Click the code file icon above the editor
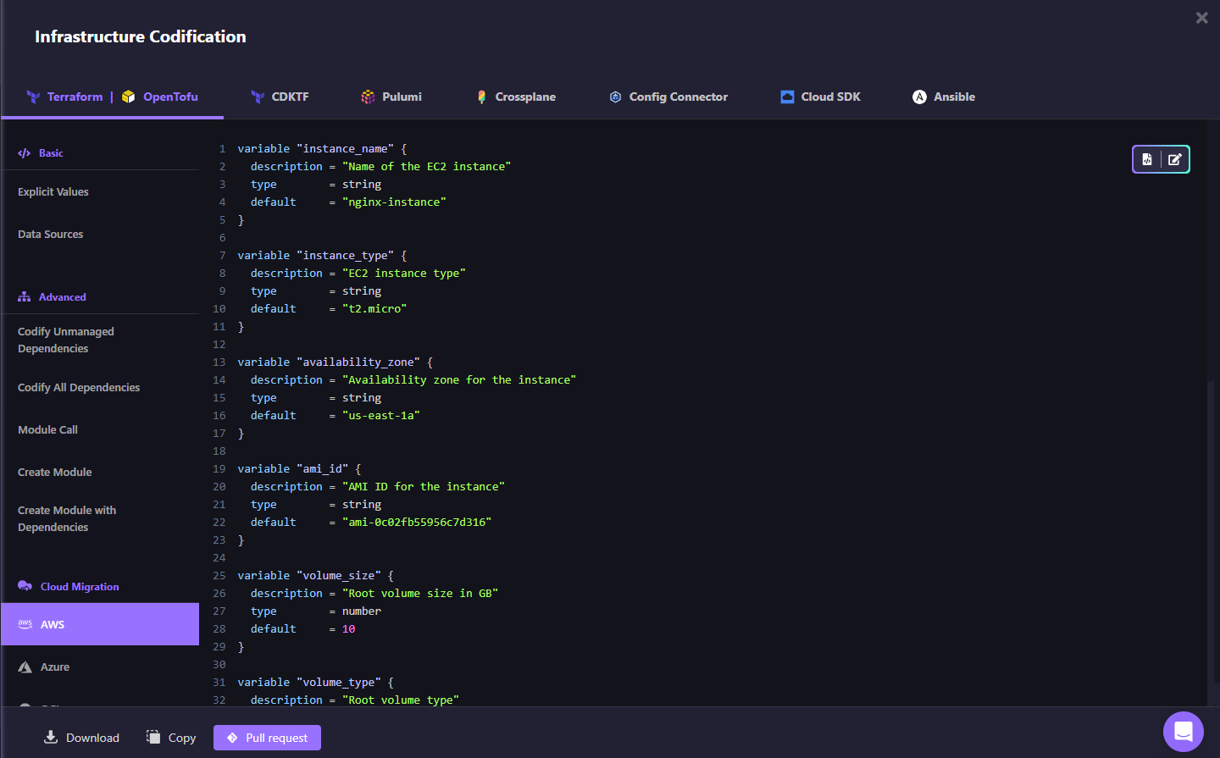This screenshot has width=1220, height=758. click(x=1147, y=159)
